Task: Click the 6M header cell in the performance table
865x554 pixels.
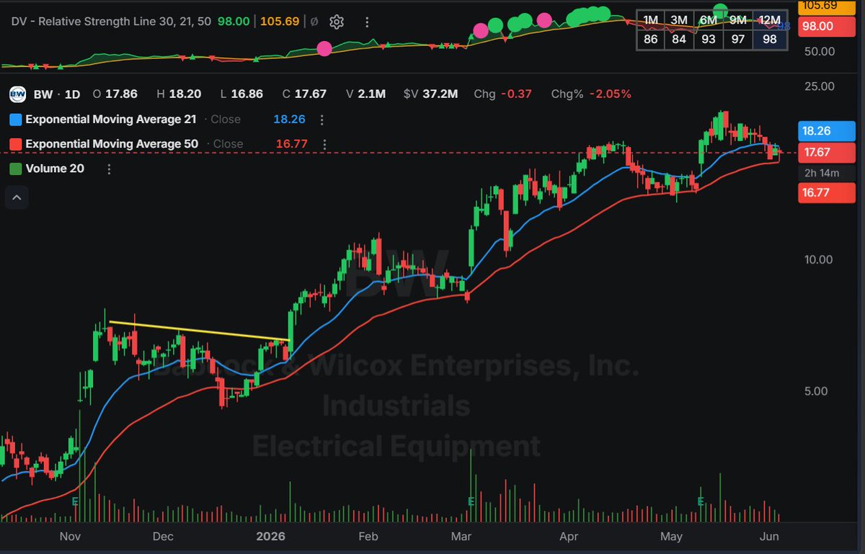Action: pyautogui.click(x=709, y=19)
